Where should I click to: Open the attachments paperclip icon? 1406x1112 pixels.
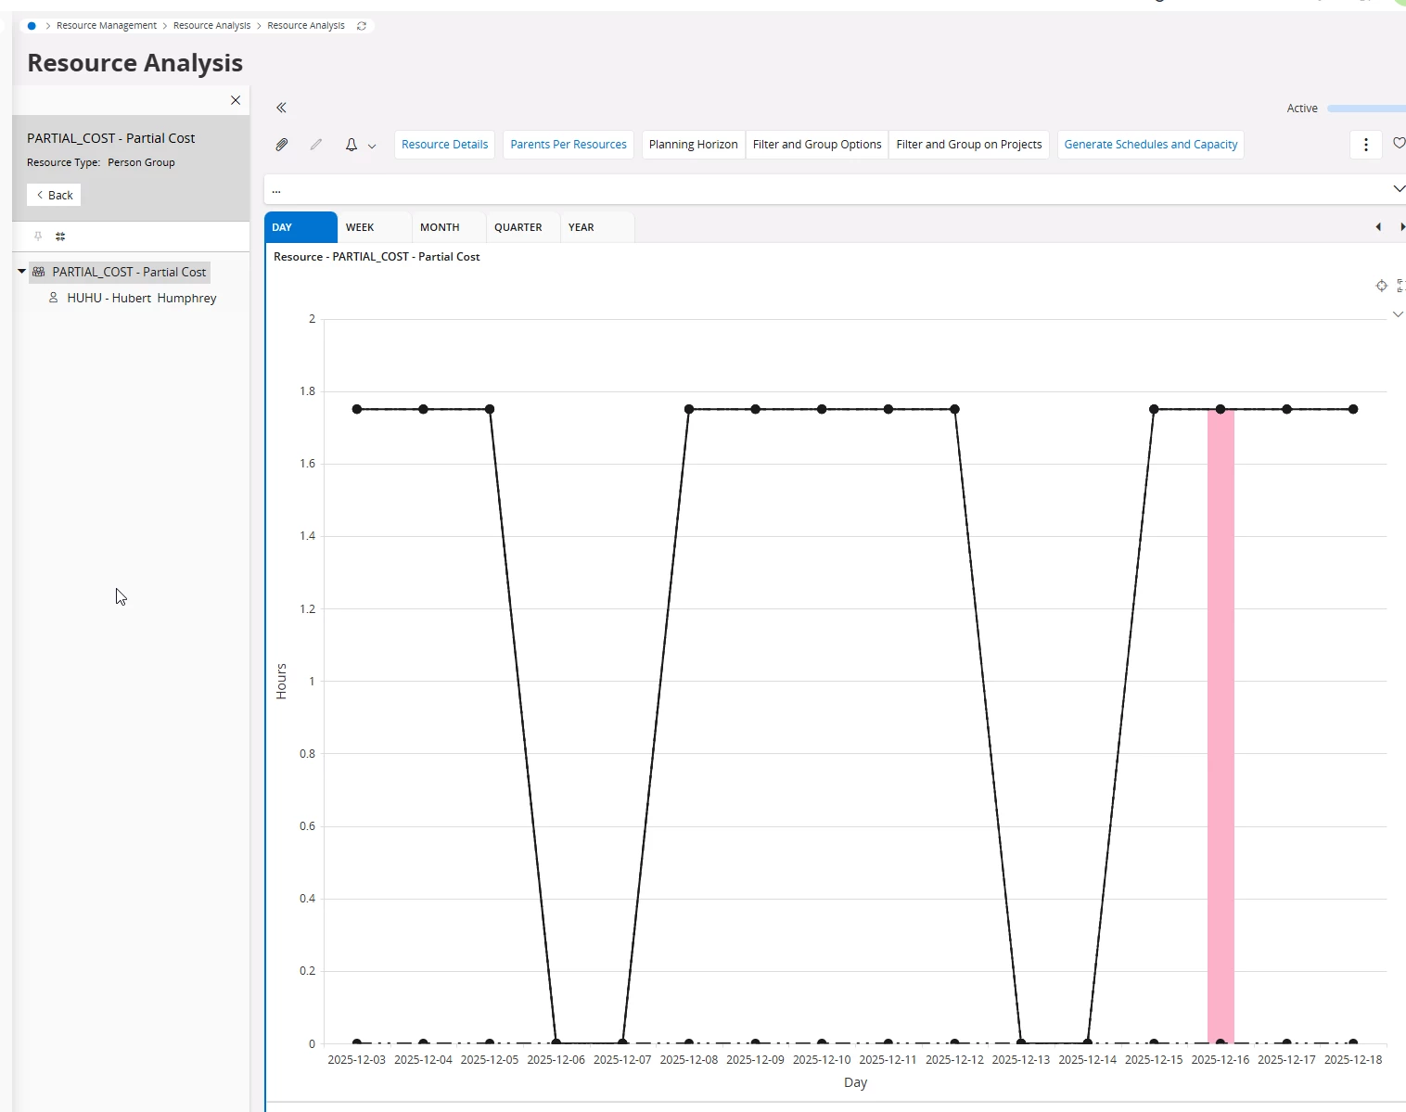282,145
